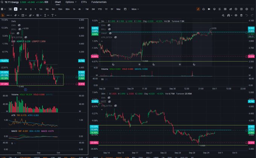Click the redo arrow icon
This screenshot has height=158, width=256.
pyautogui.click(x=252, y=15)
